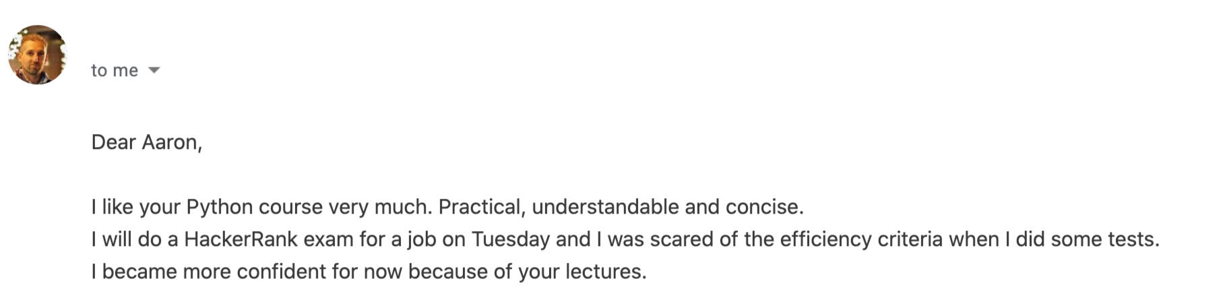The image size is (1217, 306).
Task: Click the "to me" recipient label
Action: (114, 70)
